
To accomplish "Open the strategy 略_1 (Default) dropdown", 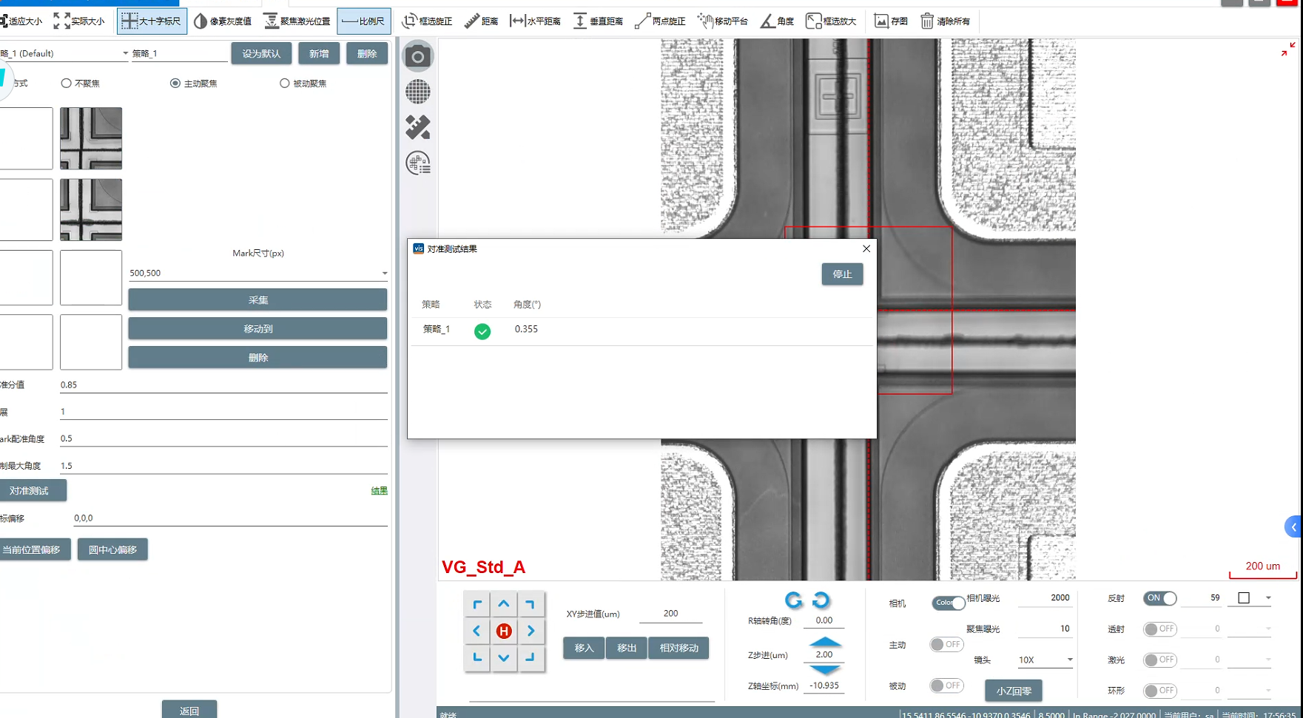I will click(125, 53).
